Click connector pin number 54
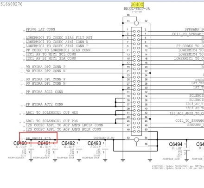The width and height of the screenshot is (204, 188). point(146,138)
